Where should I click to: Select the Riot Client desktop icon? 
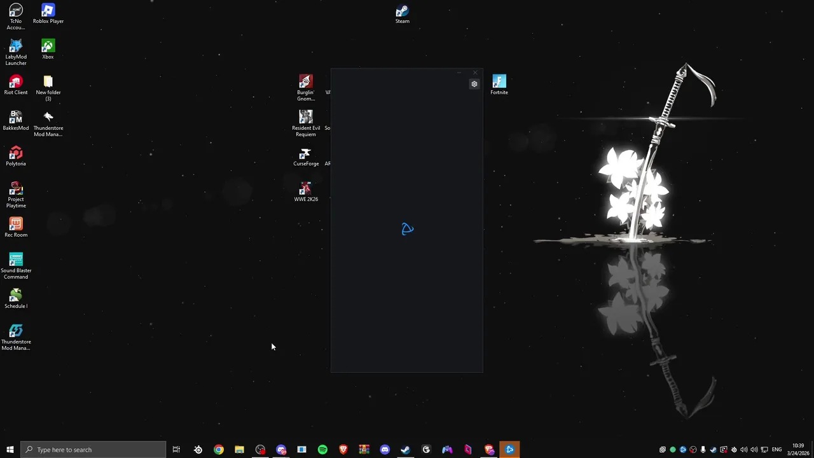(x=16, y=85)
